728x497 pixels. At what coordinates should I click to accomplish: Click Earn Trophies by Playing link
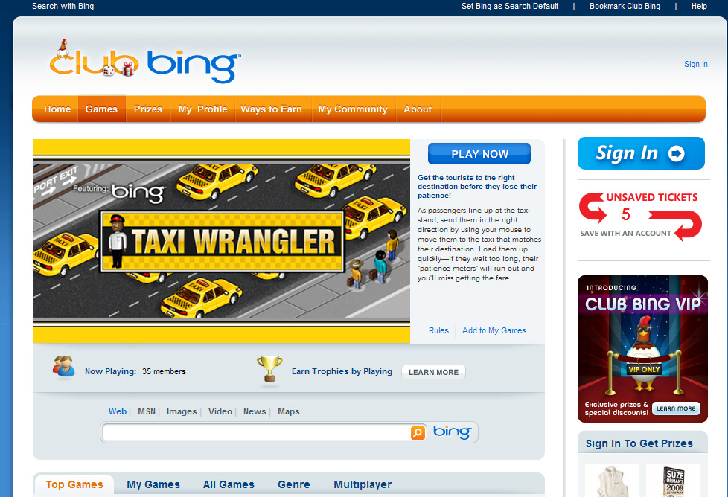coord(342,371)
